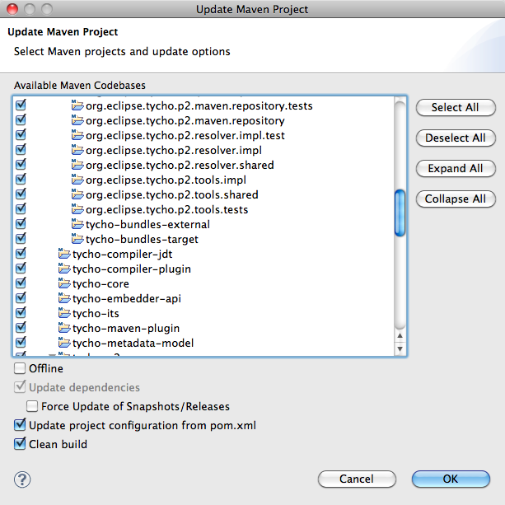The image size is (505, 505).
Task: Click the scrollbar down arrow
Action: coord(400,350)
